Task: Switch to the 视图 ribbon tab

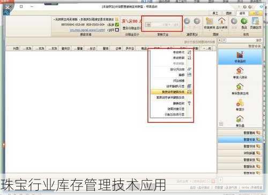Action: (228, 13)
